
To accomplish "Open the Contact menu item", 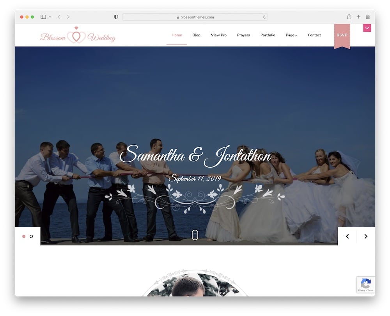I will 314,35.
